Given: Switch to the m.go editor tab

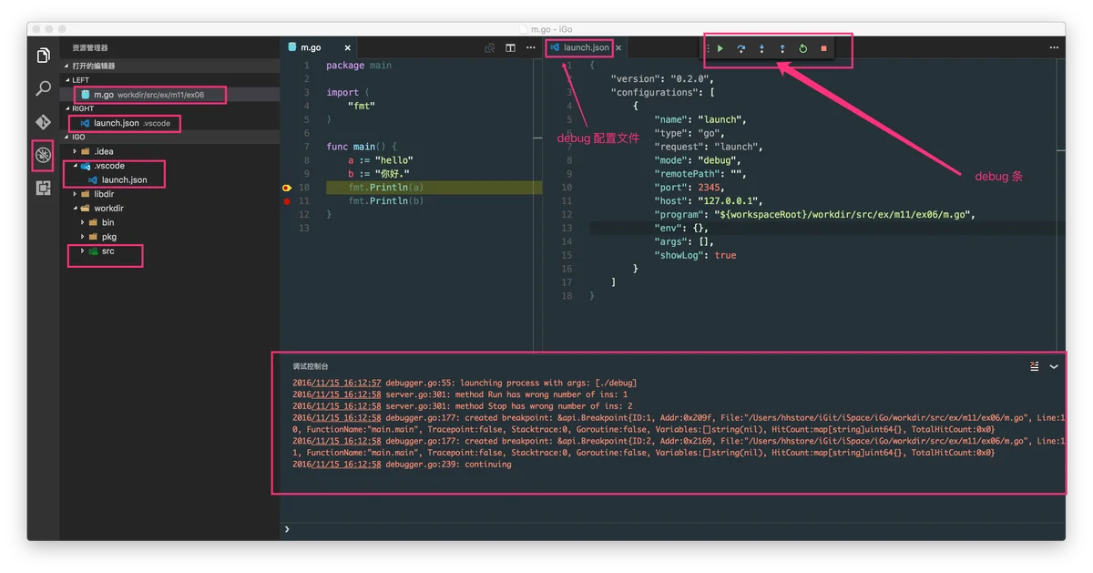Looking at the screenshot, I should tap(304, 47).
